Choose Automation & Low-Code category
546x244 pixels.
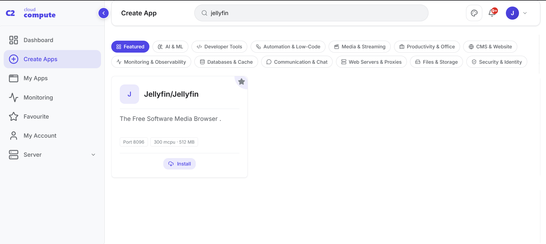coord(288,47)
